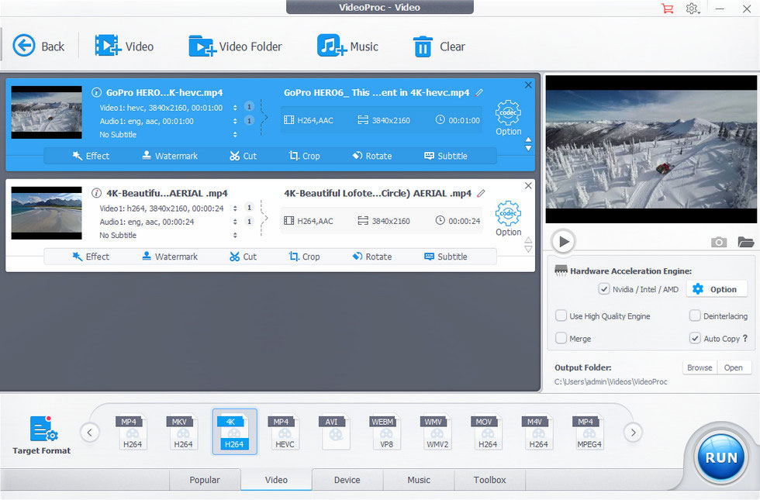The height and width of the screenshot is (500, 760).
Task: Open settings gear in title bar
Action: [692, 9]
